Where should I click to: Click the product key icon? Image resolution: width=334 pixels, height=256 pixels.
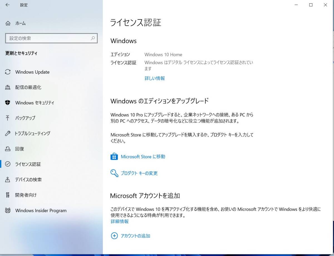[x=114, y=173]
